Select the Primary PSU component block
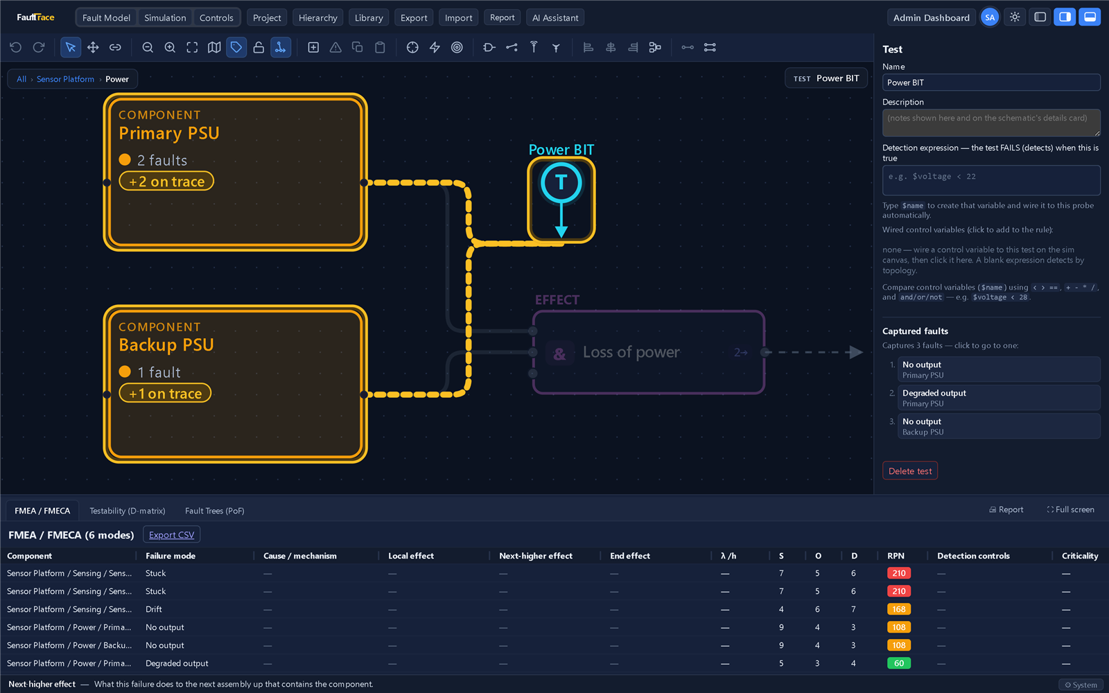Image resolution: width=1109 pixels, height=693 pixels. click(x=235, y=172)
